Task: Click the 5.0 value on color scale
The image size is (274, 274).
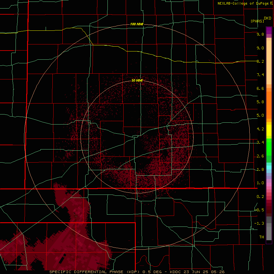Action: (260, 115)
